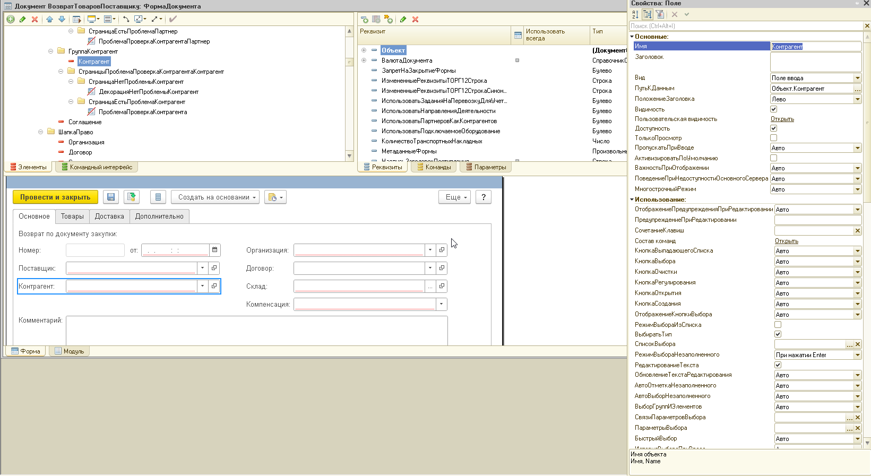
Task: Click the help question mark button
Action: coord(483,197)
